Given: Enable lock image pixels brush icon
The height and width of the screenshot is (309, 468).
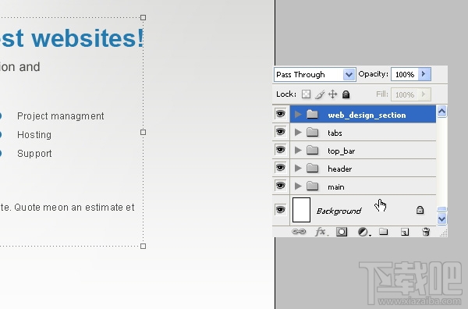Looking at the screenshot, I should point(320,94).
